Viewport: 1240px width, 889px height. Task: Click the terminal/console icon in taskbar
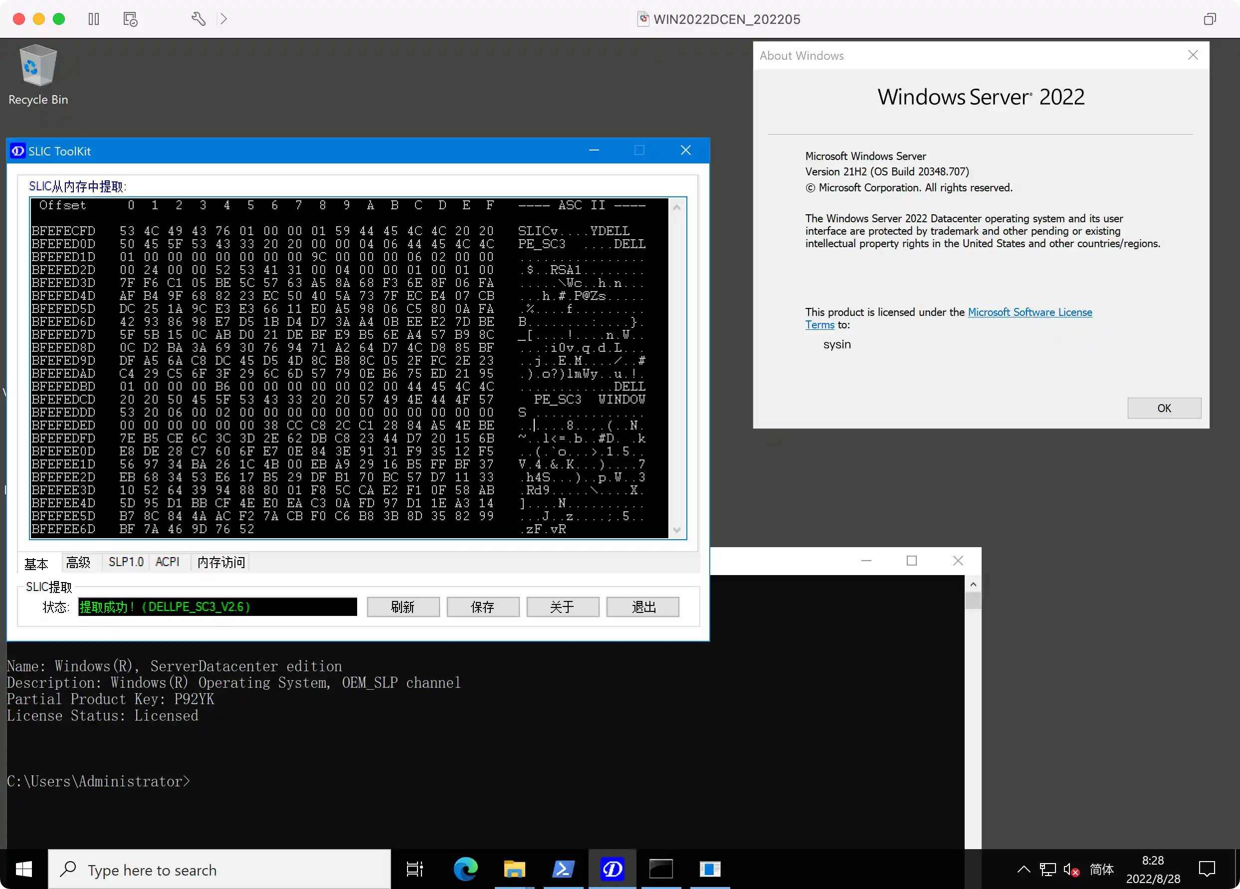click(x=660, y=869)
